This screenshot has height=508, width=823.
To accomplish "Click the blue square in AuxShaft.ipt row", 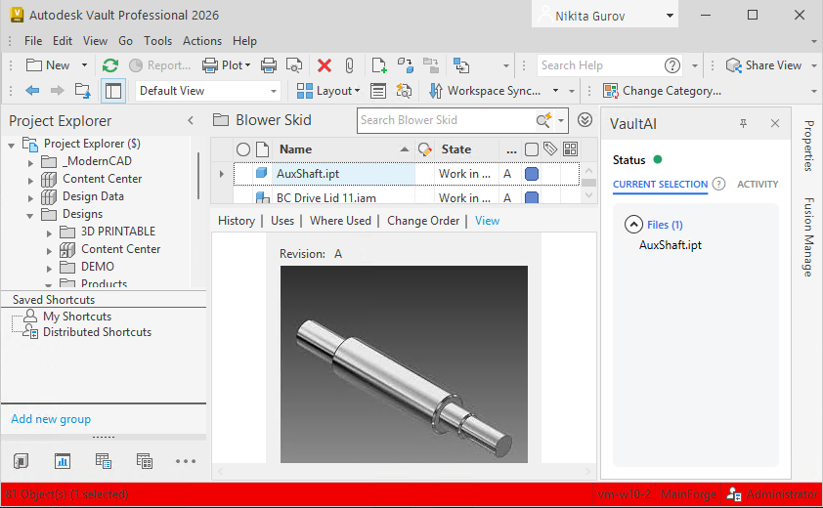I will pyautogui.click(x=531, y=174).
